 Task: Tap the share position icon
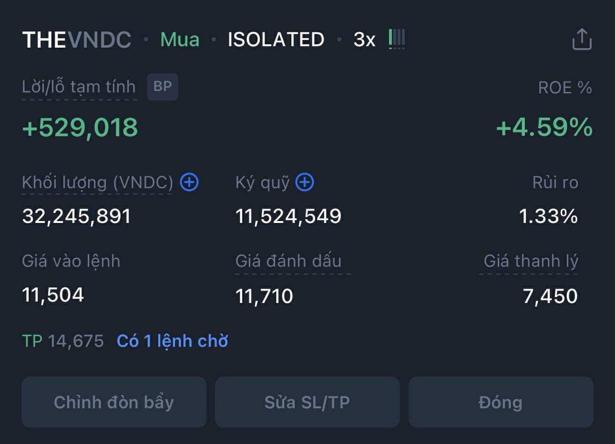(582, 39)
